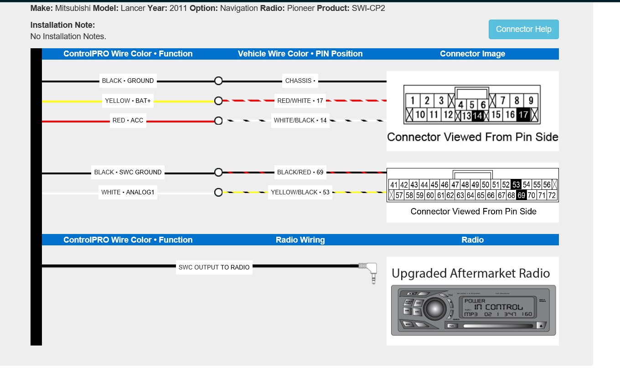Click the CHASSIS vehicle wire label
Image resolution: width=620 pixels, height=371 pixels.
click(300, 81)
